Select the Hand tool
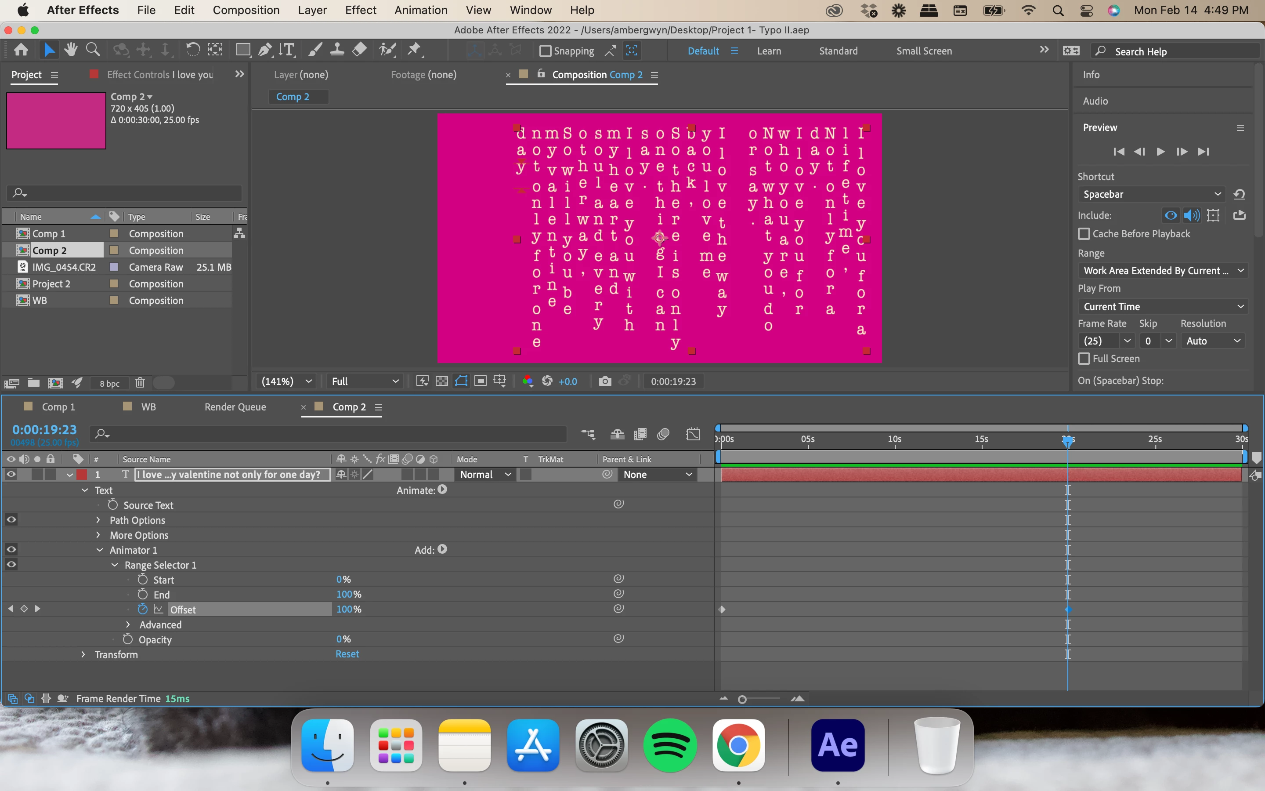The image size is (1265, 791). [71, 50]
